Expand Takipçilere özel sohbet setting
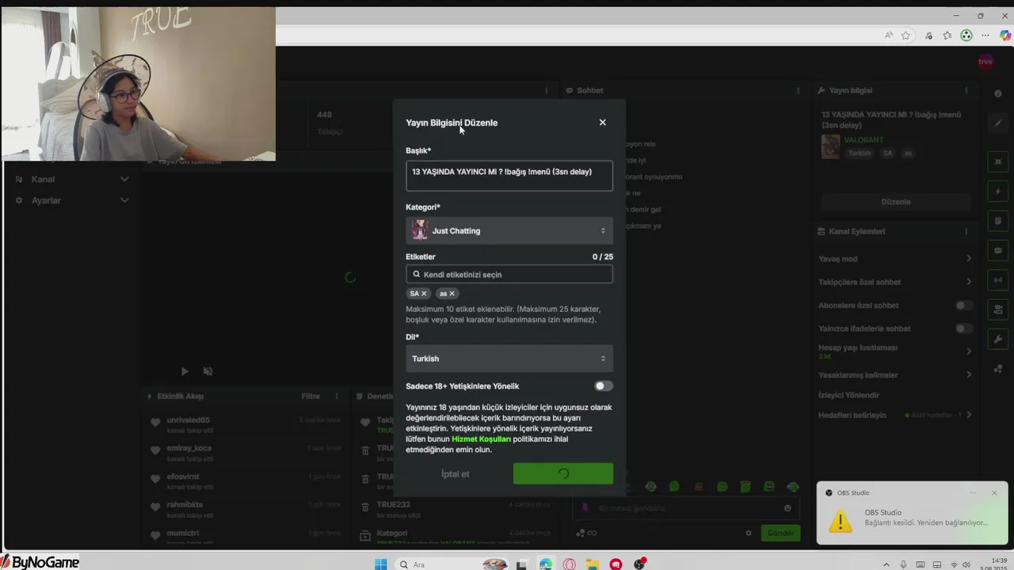1014x570 pixels. pyautogui.click(x=895, y=282)
